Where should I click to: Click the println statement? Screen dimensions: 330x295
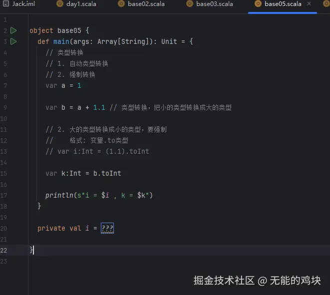[x=99, y=195]
